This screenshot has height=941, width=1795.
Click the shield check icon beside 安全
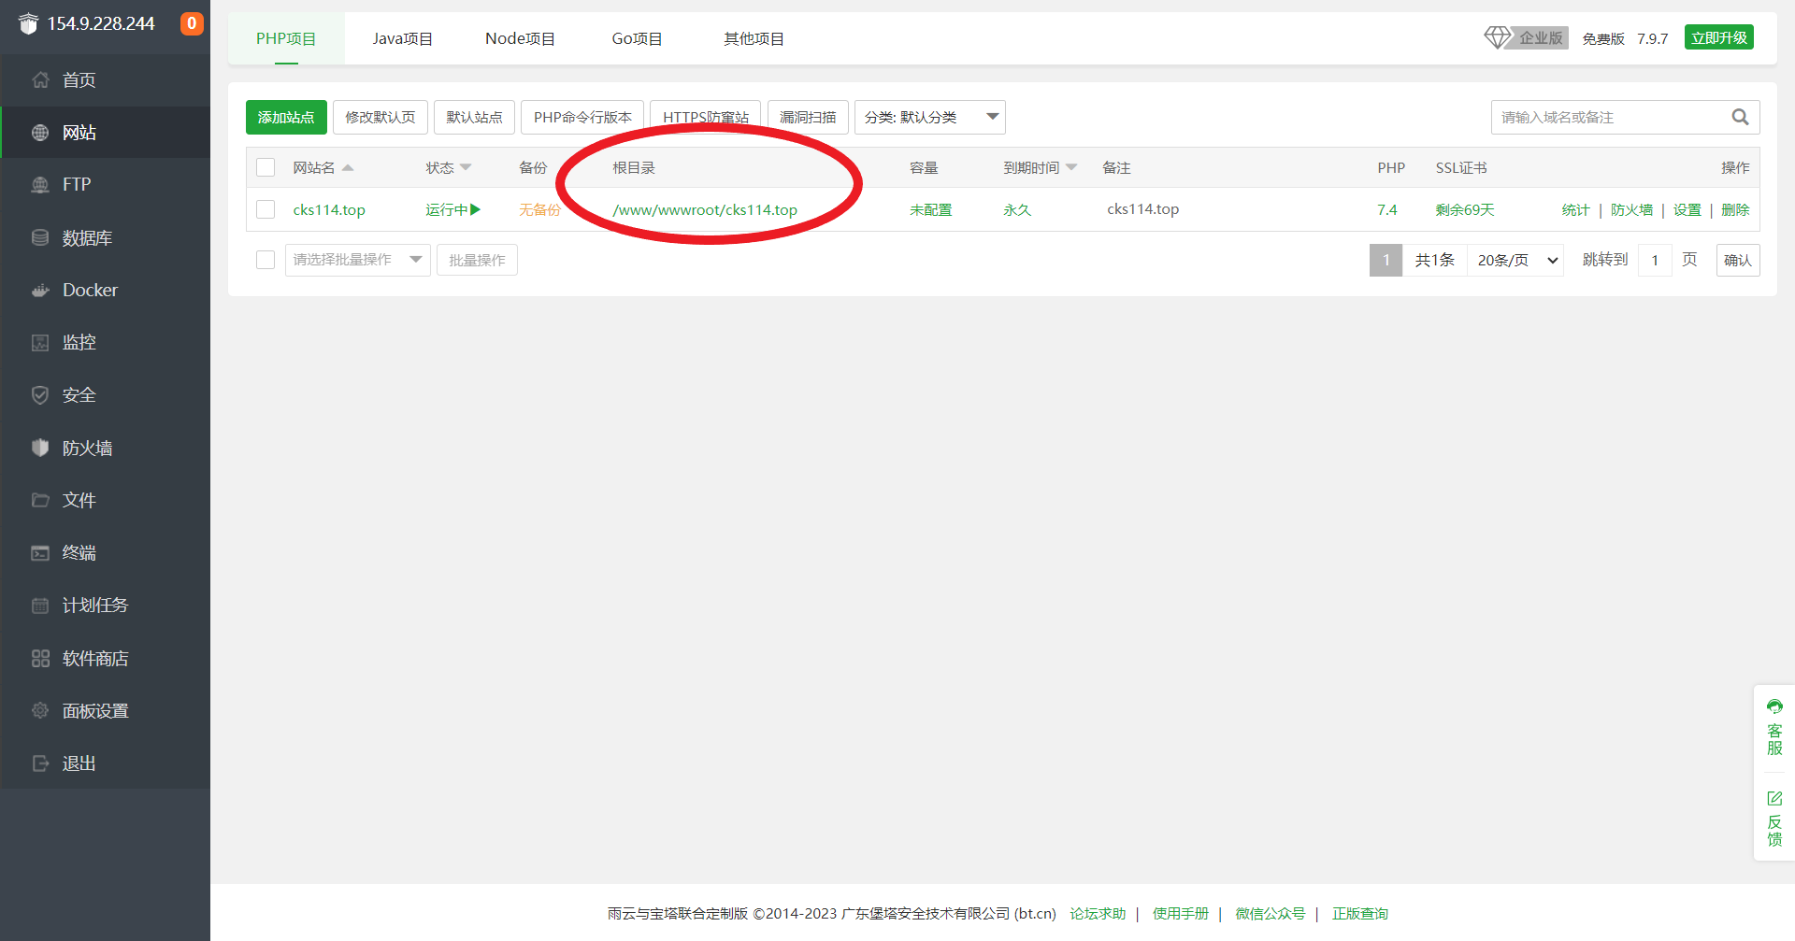pos(40,395)
